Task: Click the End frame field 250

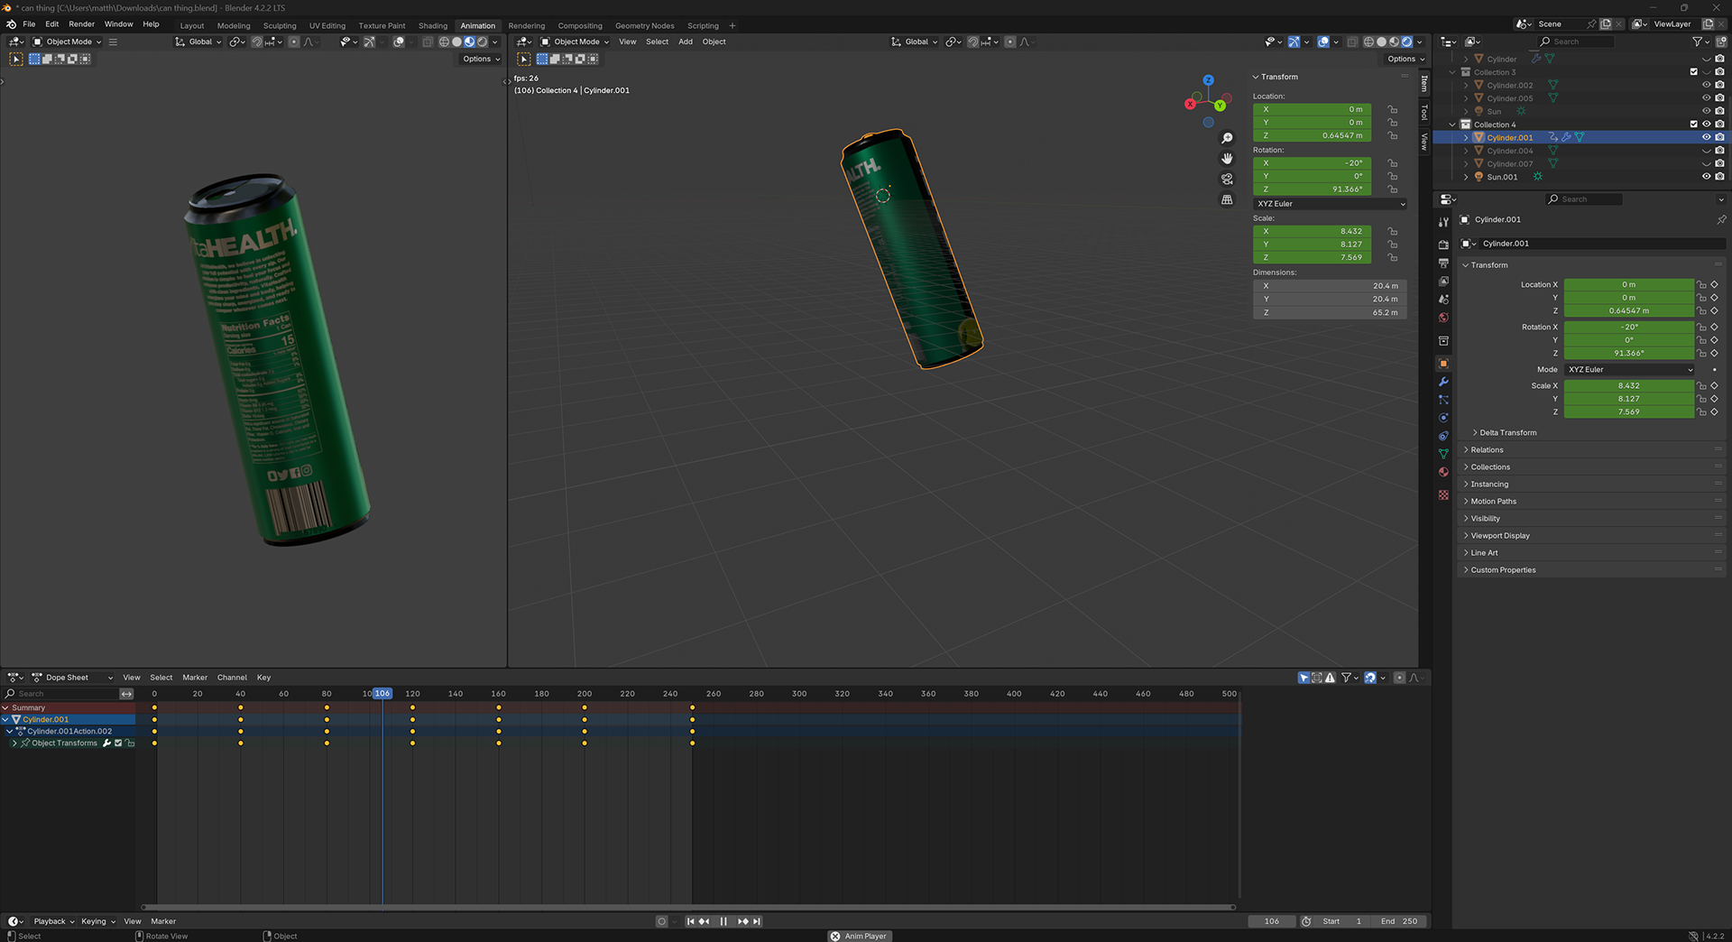Action: click(x=1400, y=921)
